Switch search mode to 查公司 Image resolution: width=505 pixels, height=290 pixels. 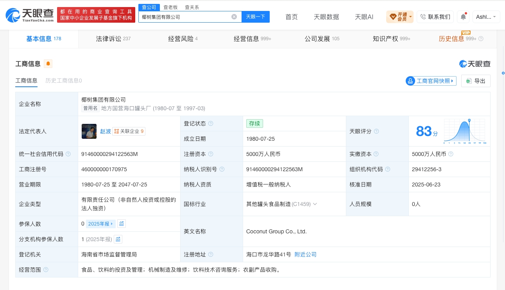(x=149, y=7)
